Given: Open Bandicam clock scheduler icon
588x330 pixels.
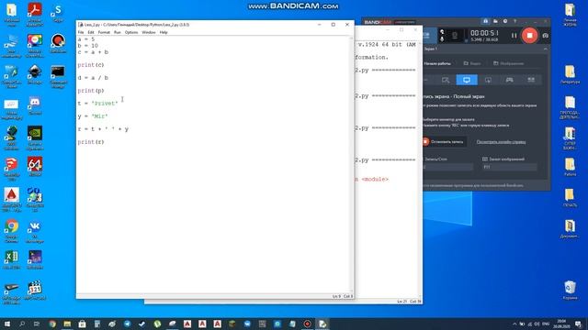Looking at the screenshot, I should [x=505, y=21].
